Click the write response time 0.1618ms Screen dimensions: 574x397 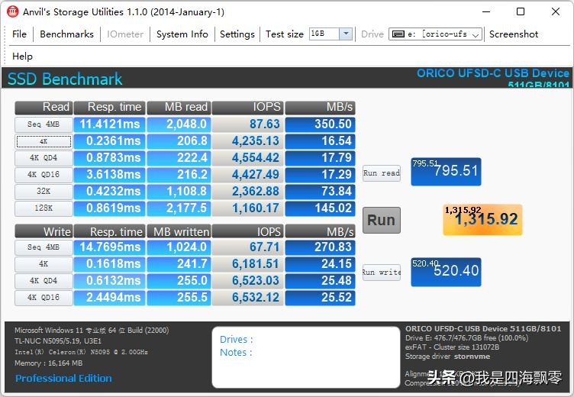point(109,263)
